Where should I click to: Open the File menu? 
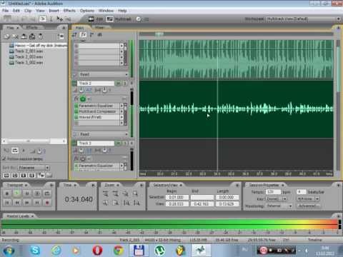point(5,11)
